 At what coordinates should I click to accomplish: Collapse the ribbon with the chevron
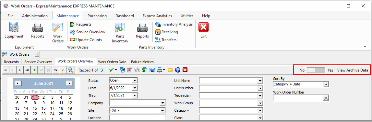tap(365, 47)
